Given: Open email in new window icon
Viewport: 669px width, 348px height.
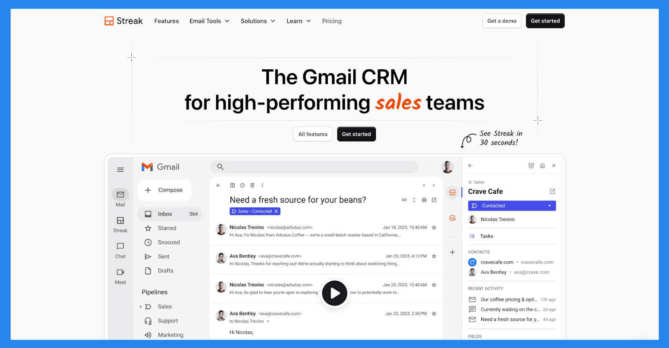Looking at the screenshot, I should 434,200.
